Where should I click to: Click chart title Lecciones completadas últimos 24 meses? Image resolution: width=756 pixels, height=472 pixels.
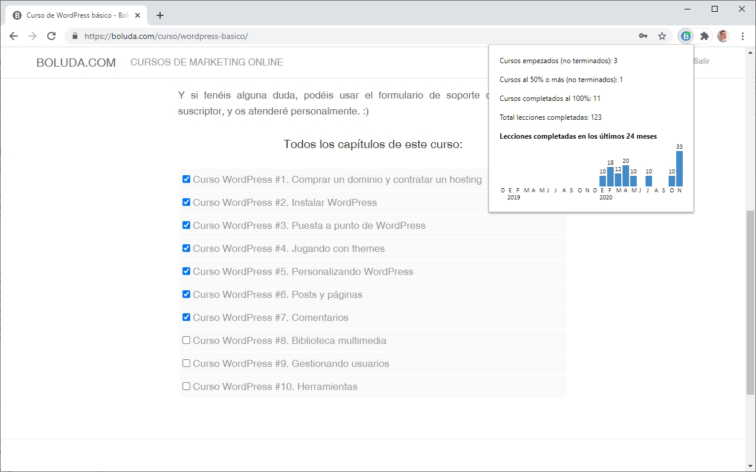click(578, 136)
